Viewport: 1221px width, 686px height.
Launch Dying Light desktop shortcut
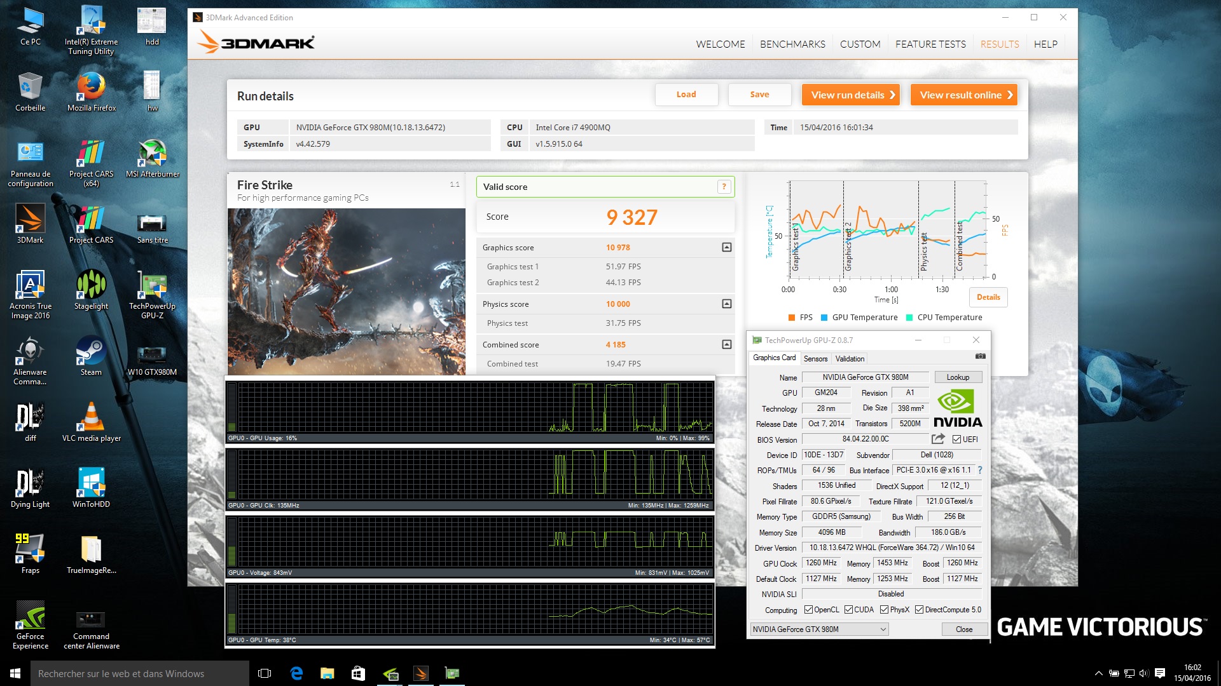click(30, 488)
